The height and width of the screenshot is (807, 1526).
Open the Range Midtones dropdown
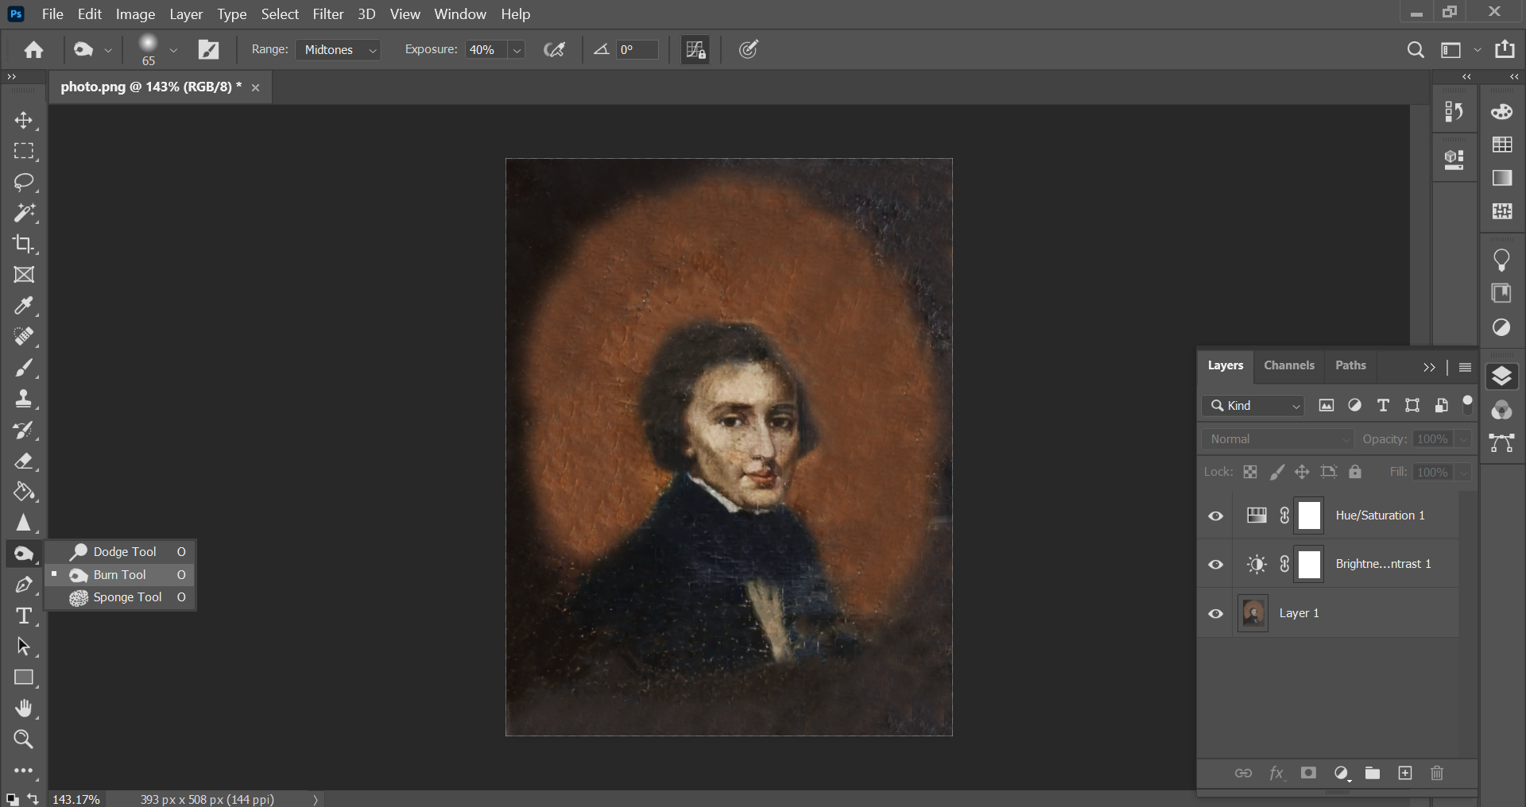(x=339, y=50)
